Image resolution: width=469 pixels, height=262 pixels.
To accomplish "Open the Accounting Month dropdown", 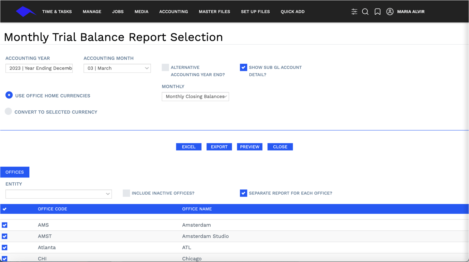I will [x=117, y=68].
